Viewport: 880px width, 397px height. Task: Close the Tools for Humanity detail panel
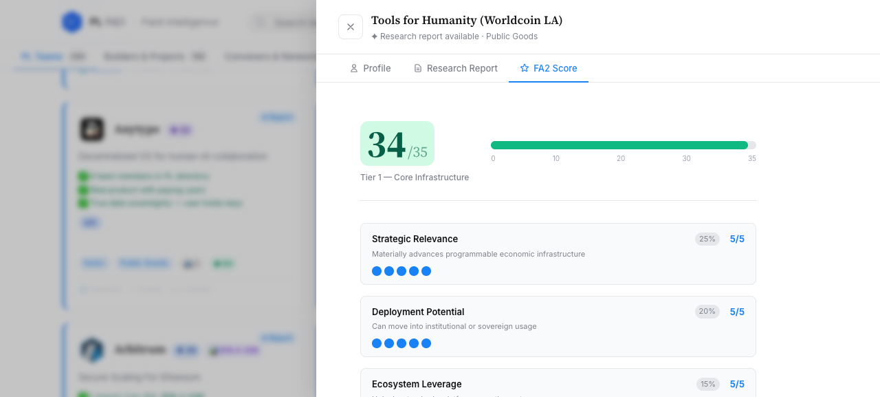click(351, 27)
